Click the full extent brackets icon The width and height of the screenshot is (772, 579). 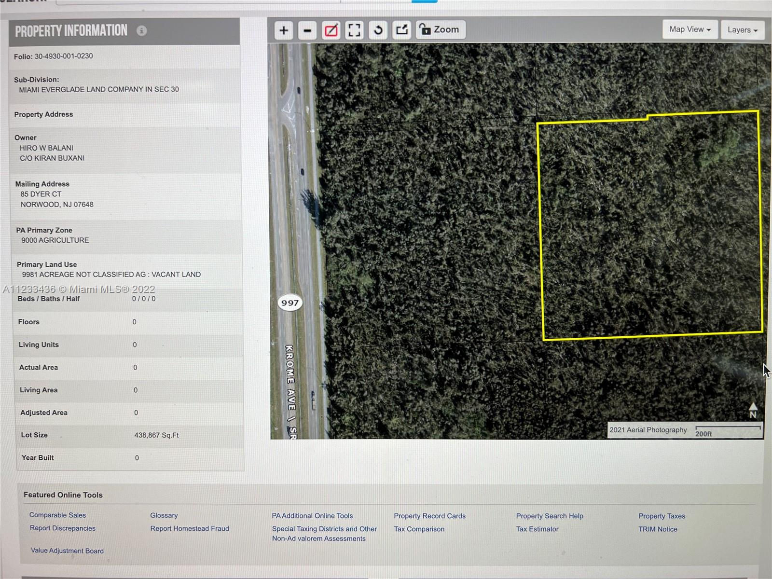click(x=355, y=30)
